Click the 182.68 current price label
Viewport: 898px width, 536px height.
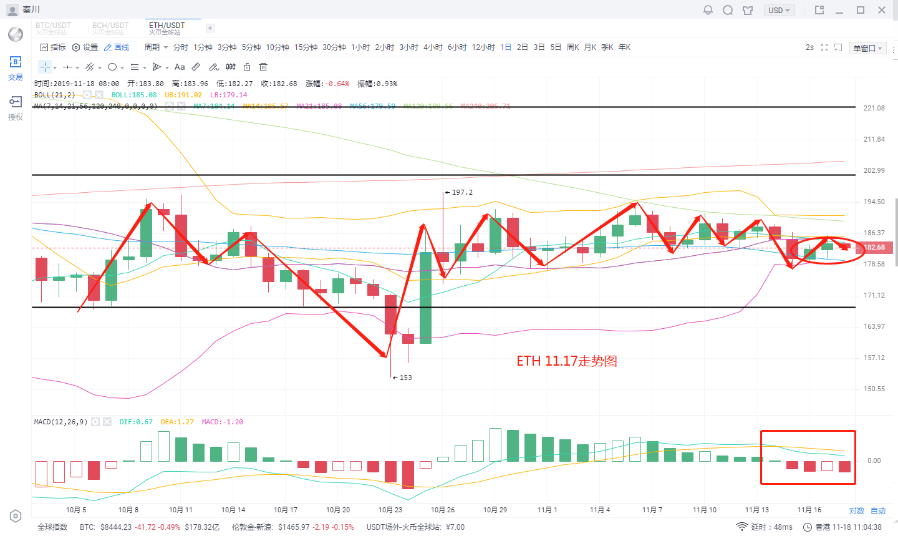pos(876,248)
